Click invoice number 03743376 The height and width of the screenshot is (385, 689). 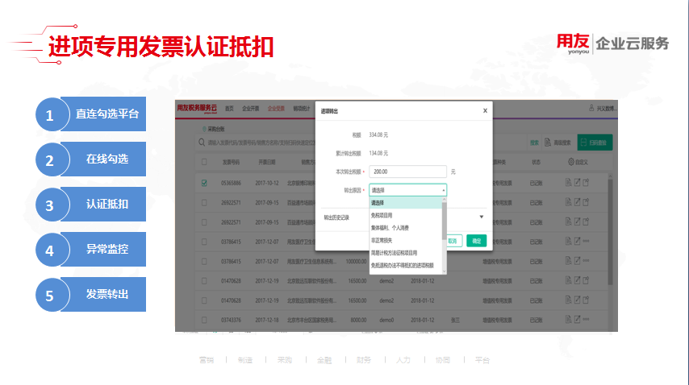[231, 320]
